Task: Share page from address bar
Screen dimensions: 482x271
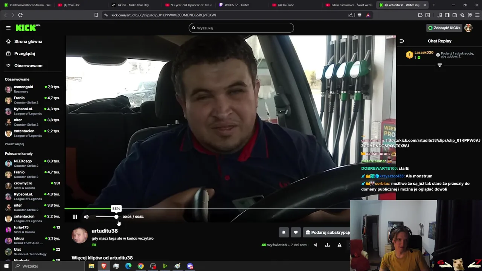Action: pyautogui.click(x=351, y=15)
